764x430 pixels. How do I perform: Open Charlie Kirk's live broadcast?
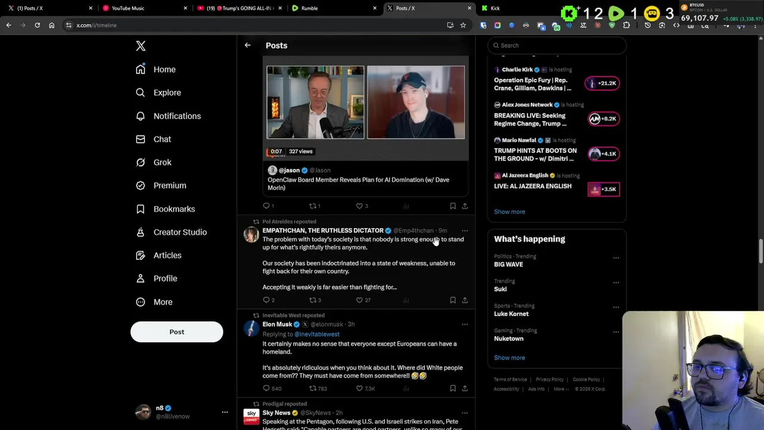(x=557, y=79)
